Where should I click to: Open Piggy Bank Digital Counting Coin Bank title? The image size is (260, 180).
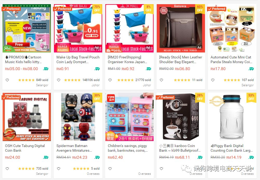pos(231,148)
